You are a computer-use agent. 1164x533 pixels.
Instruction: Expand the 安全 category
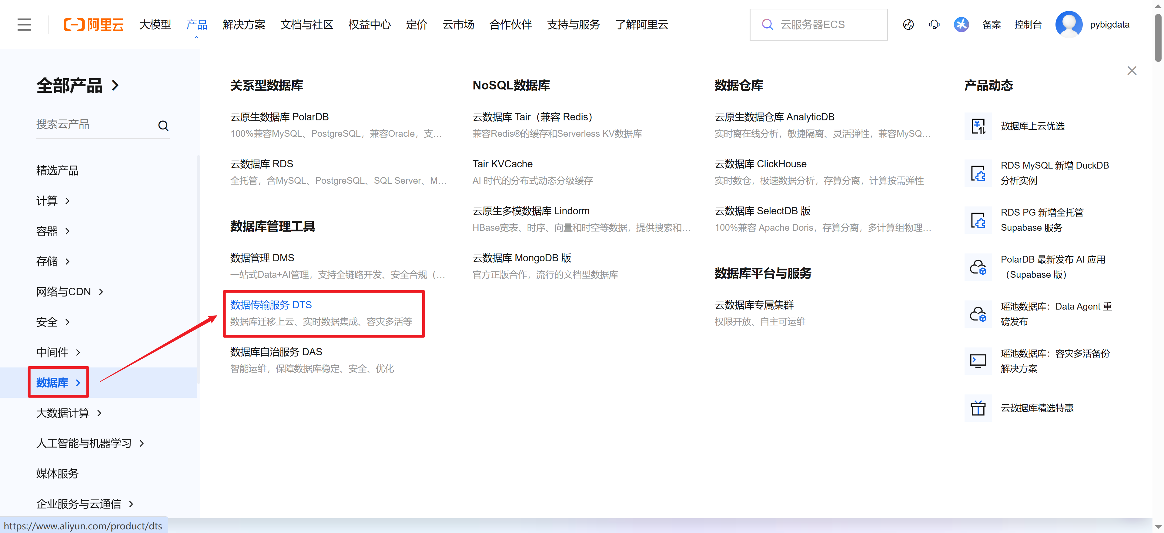53,322
